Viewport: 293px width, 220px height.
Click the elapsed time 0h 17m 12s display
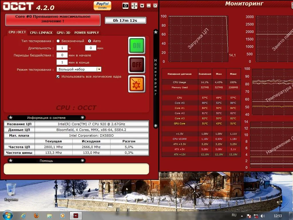click(x=125, y=20)
